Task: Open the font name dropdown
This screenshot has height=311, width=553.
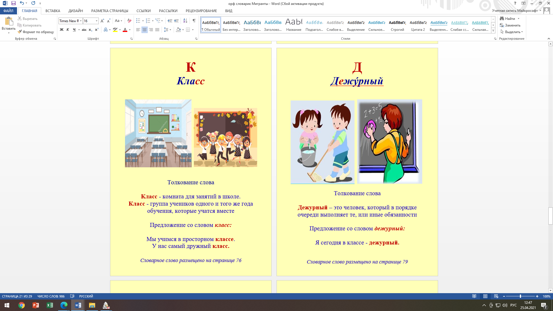Action: coord(81,21)
